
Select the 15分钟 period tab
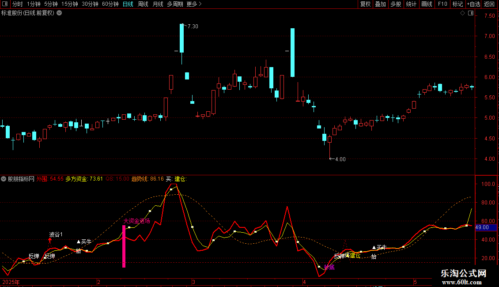[69, 4]
